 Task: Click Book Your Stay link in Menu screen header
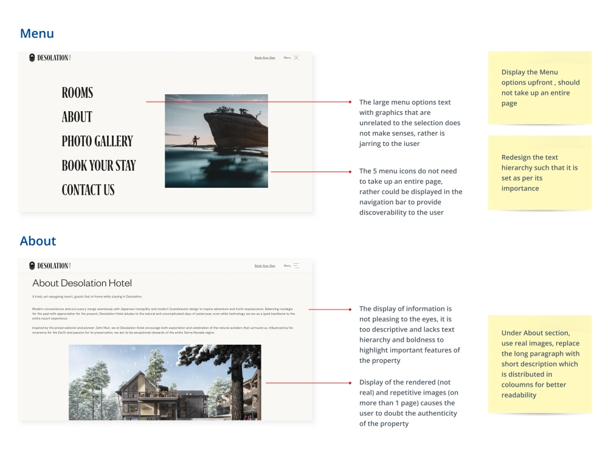point(265,58)
